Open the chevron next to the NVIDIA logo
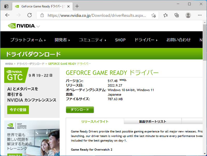This screenshot has width=207, height=156. tap(38, 26)
